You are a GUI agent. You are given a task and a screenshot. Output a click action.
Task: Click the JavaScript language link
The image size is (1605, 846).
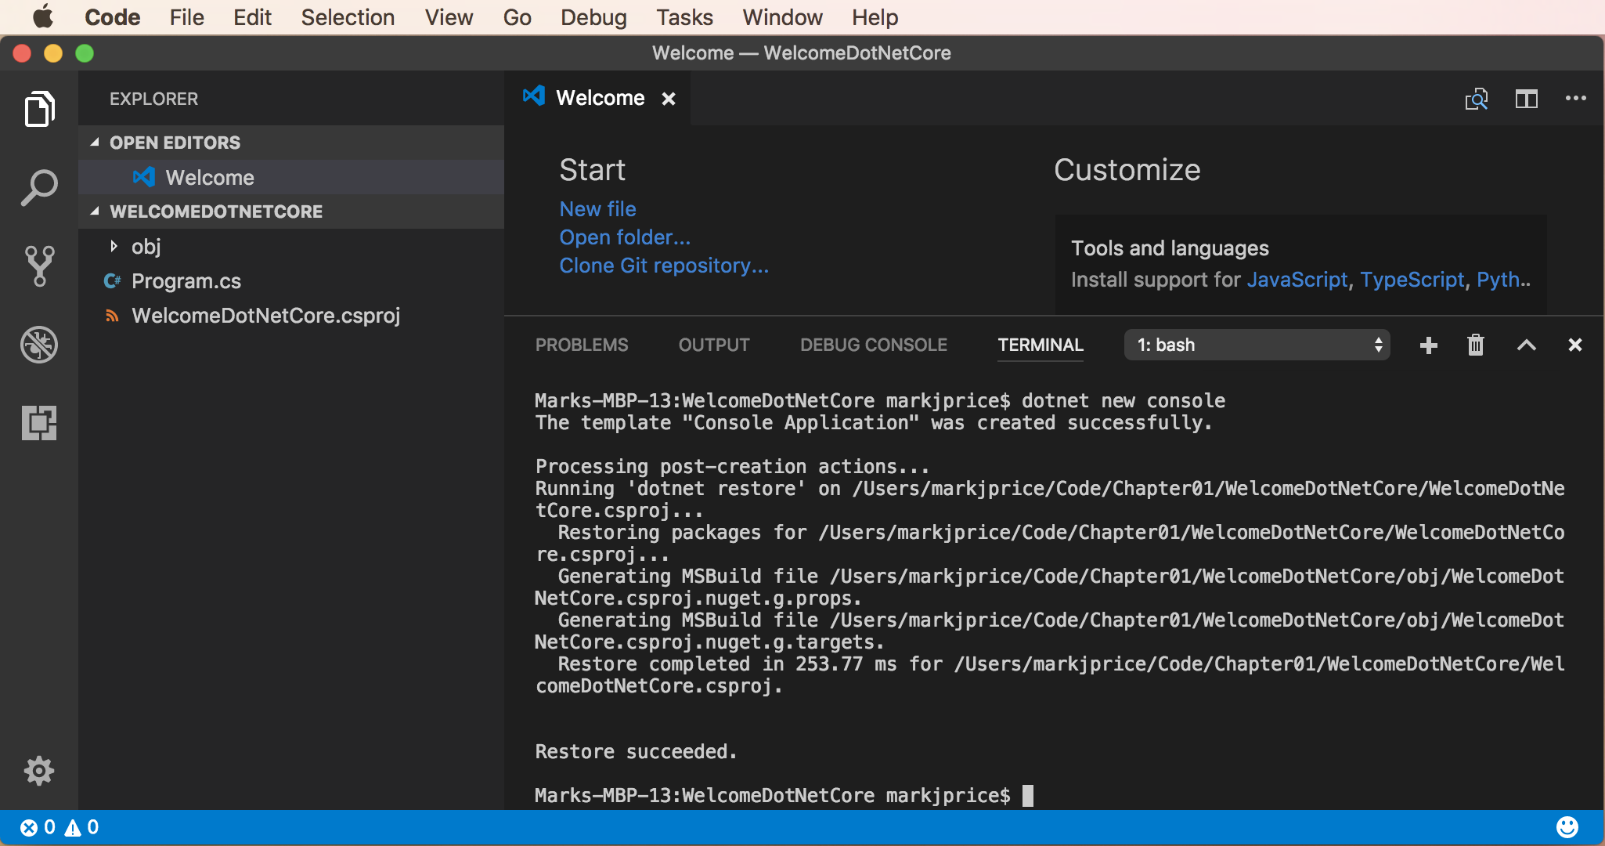1297,280
